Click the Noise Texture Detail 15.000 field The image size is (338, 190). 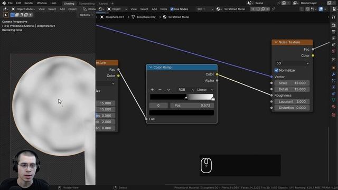pyautogui.click(x=292, y=89)
